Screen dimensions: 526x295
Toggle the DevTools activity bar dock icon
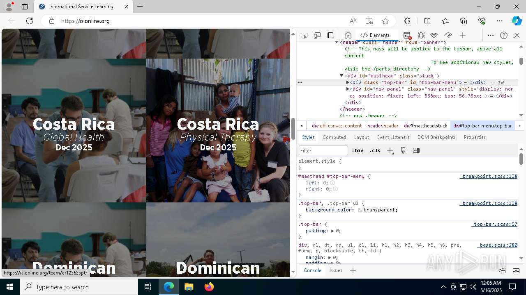[x=330, y=35]
